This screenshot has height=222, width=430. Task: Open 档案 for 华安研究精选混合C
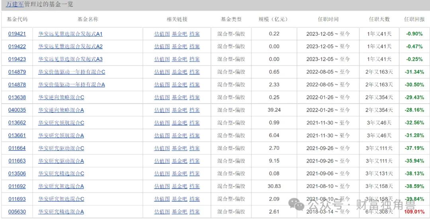click(x=194, y=174)
